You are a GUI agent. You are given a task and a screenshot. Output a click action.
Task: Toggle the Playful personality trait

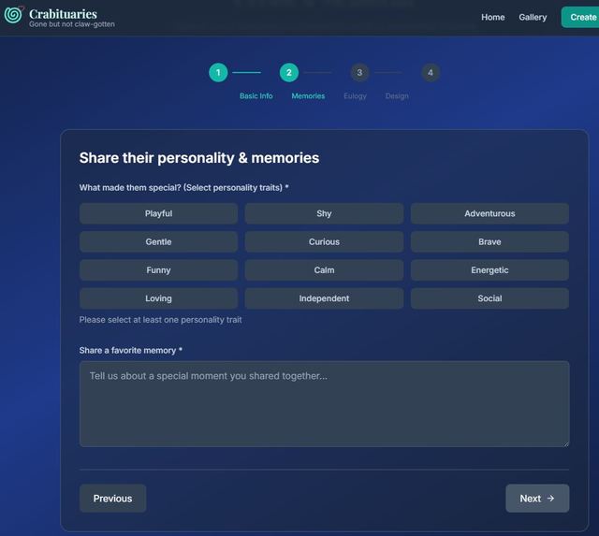pos(158,213)
